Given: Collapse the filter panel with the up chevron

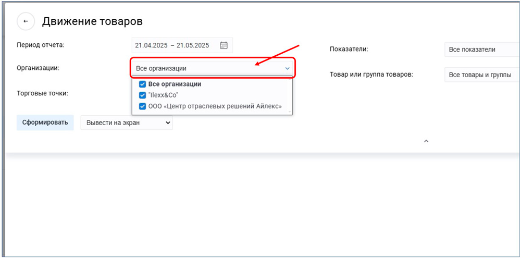Looking at the screenshot, I should [426, 141].
